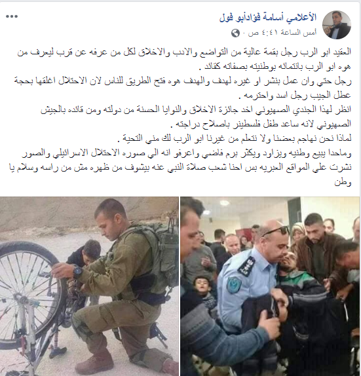Click the line starting انظر لهذا الجندي الصهيوني
The width and height of the screenshot is (361, 376).
tap(196, 110)
